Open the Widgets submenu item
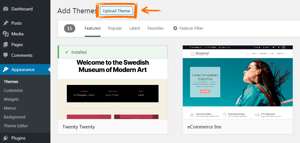Viewport: 300px width, 143px height. tap(11, 99)
